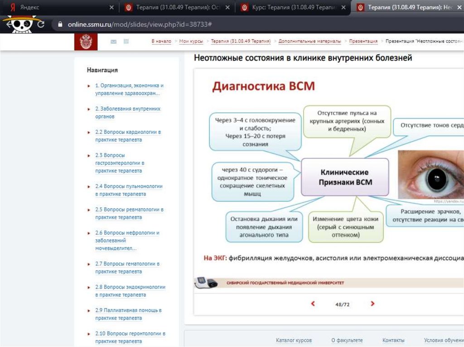This screenshot has height=347, width=464.
Task: Close the 'Курс: Терапия' browser tab
Action: (x=343, y=7)
